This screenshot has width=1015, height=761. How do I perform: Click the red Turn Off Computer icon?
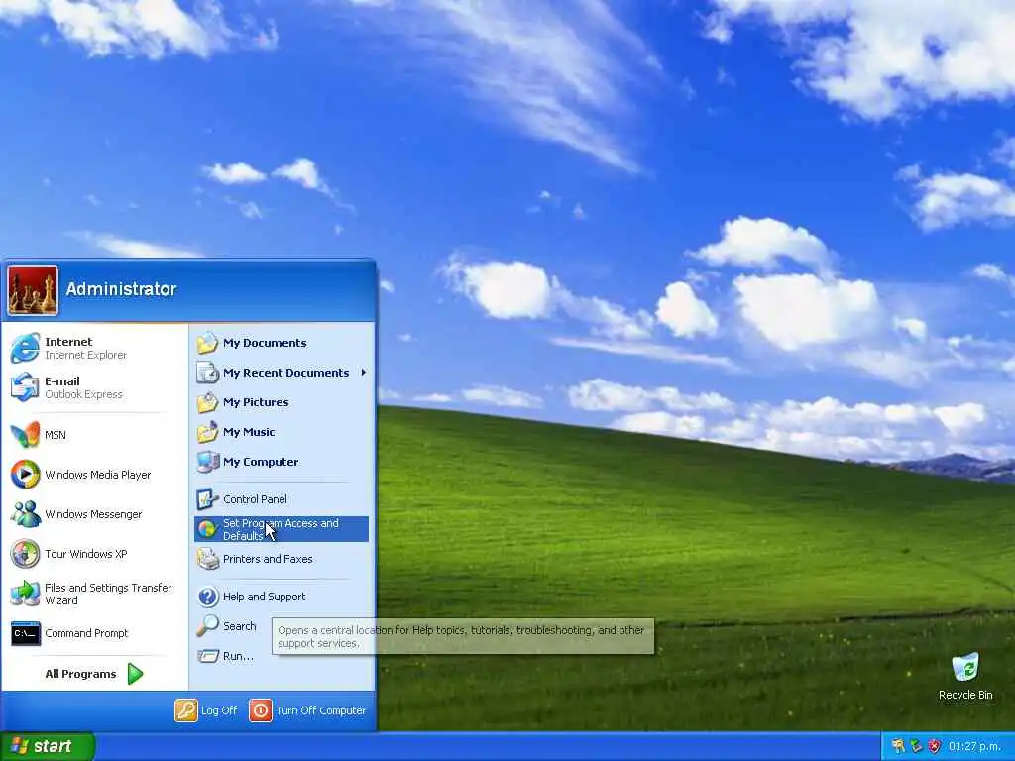point(261,710)
